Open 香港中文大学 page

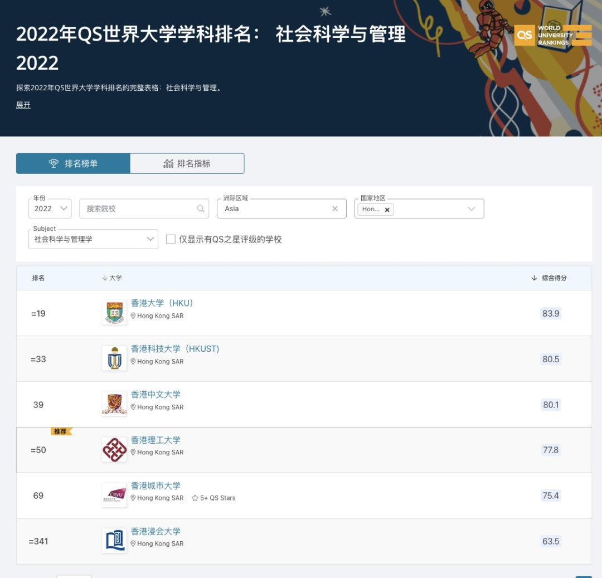(x=156, y=395)
